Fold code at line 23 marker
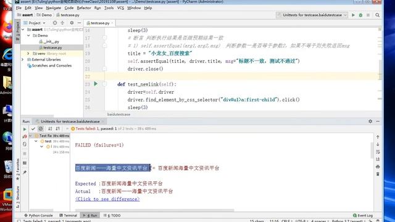Image resolution: width=395 pixels, height=222 pixels. [104, 84]
